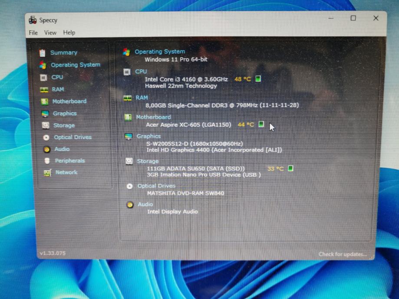Click the Speccy app icon in title bar
Viewport: 399px width, 299px height.
click(x=33, y=20)
